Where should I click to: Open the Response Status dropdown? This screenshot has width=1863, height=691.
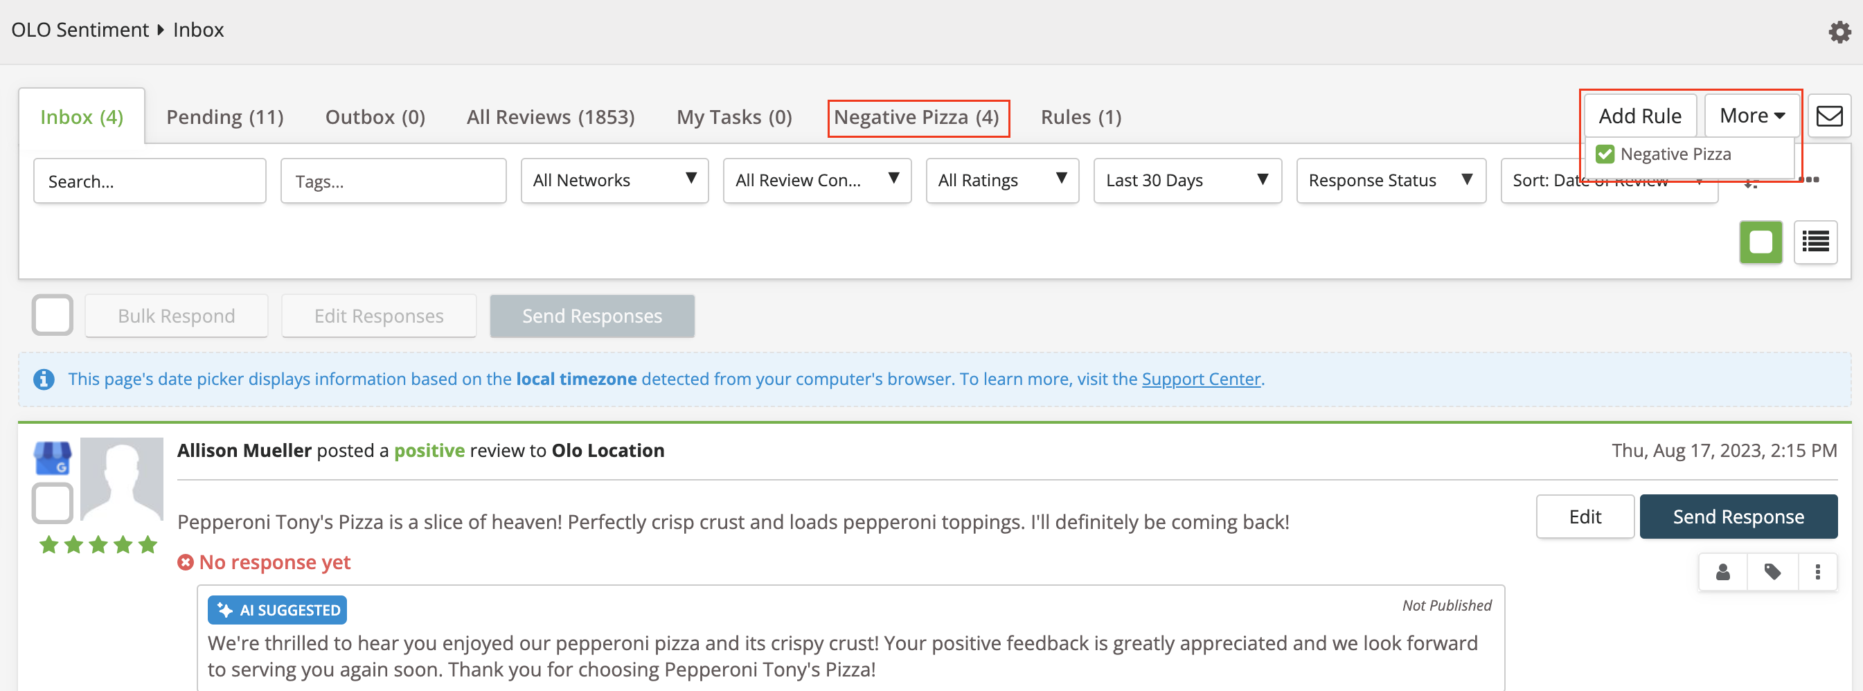tap(1391, 181)
